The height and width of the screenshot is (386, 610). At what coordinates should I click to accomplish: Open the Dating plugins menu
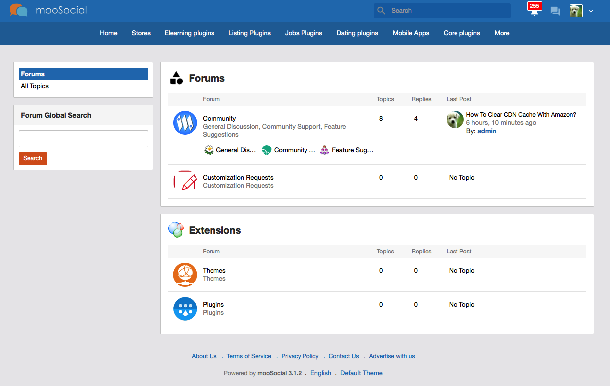click(357, 33)
